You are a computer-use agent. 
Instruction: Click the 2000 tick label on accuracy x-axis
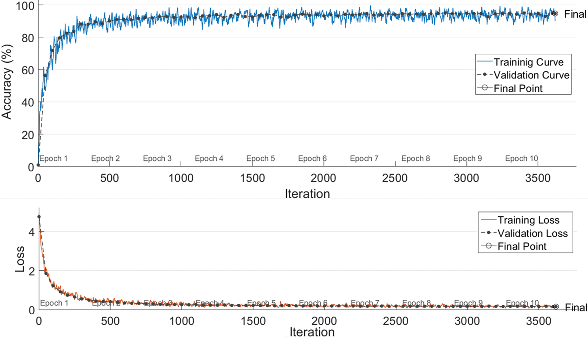click(x=323, y=178)
